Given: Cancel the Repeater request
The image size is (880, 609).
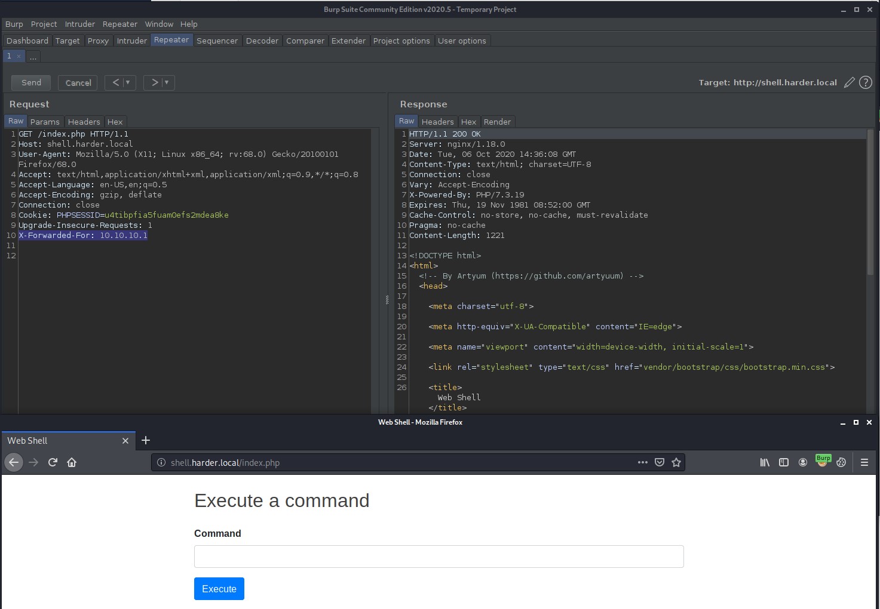Looking at the screenshot, I should [x=78, y=82].
